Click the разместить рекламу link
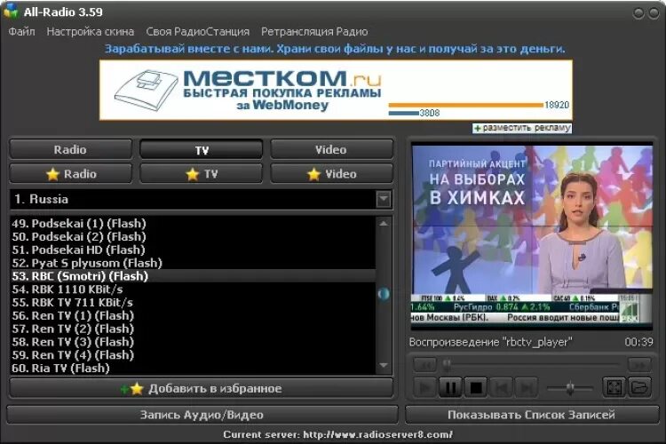This screenshot has width=666, height=444. tap(522, 128)
